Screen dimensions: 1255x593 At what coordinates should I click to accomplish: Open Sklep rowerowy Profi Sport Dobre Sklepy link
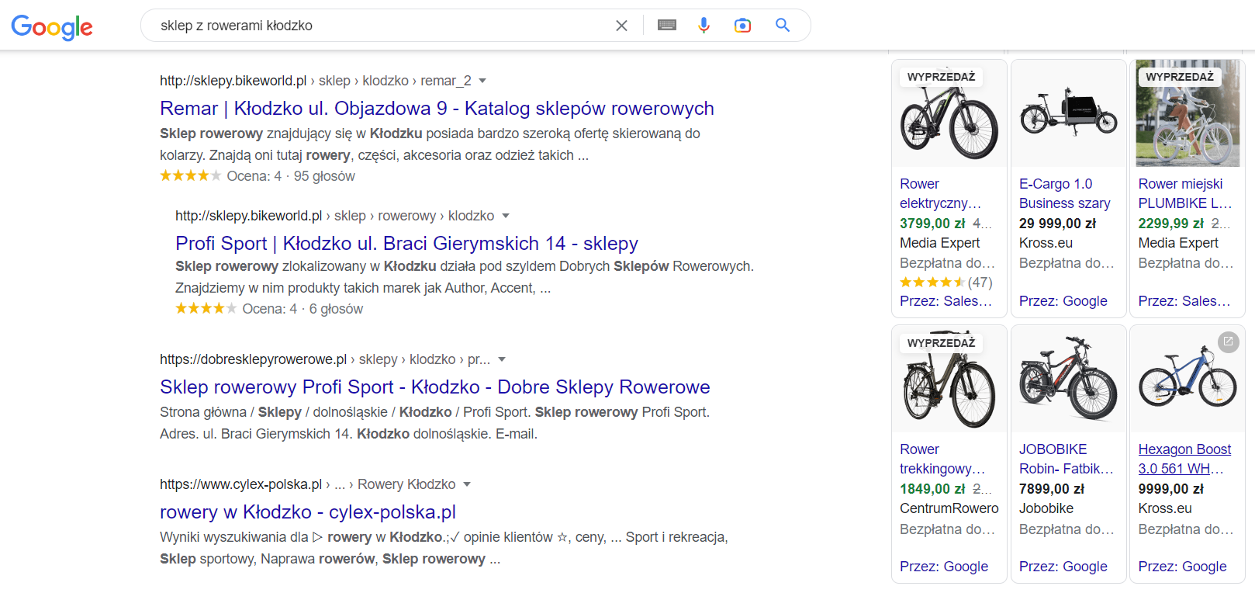coord(434,387)
